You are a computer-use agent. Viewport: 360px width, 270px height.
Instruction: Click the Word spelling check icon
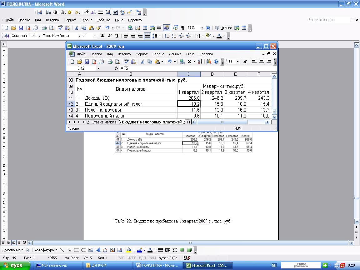coord(61,28)
